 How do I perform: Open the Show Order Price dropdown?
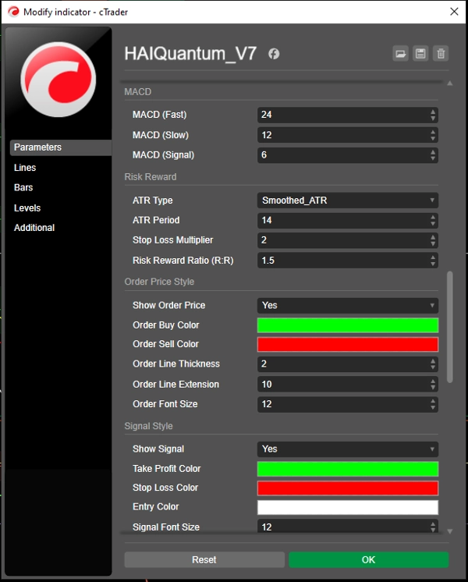tap(348, 306)
